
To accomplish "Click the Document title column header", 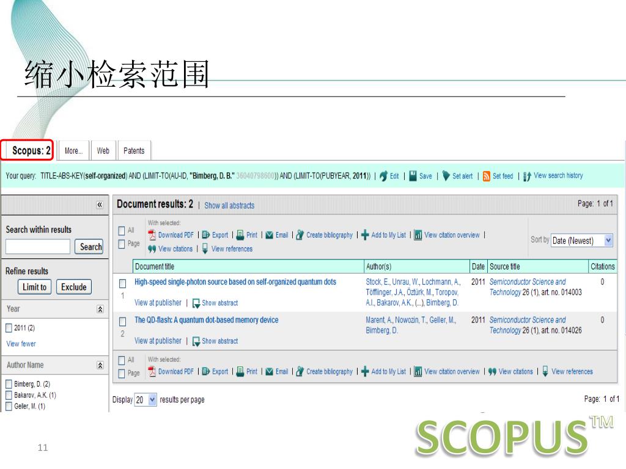I will pos(248,266).
